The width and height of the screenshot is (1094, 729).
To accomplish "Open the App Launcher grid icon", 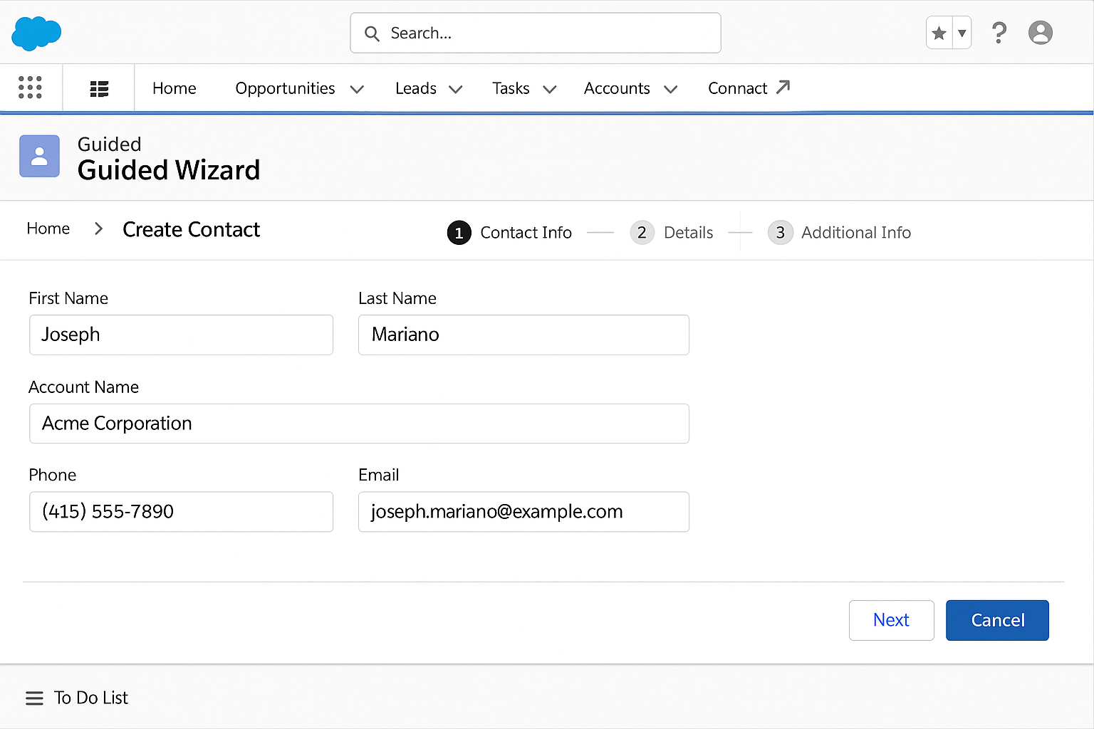I will (30, 87).
